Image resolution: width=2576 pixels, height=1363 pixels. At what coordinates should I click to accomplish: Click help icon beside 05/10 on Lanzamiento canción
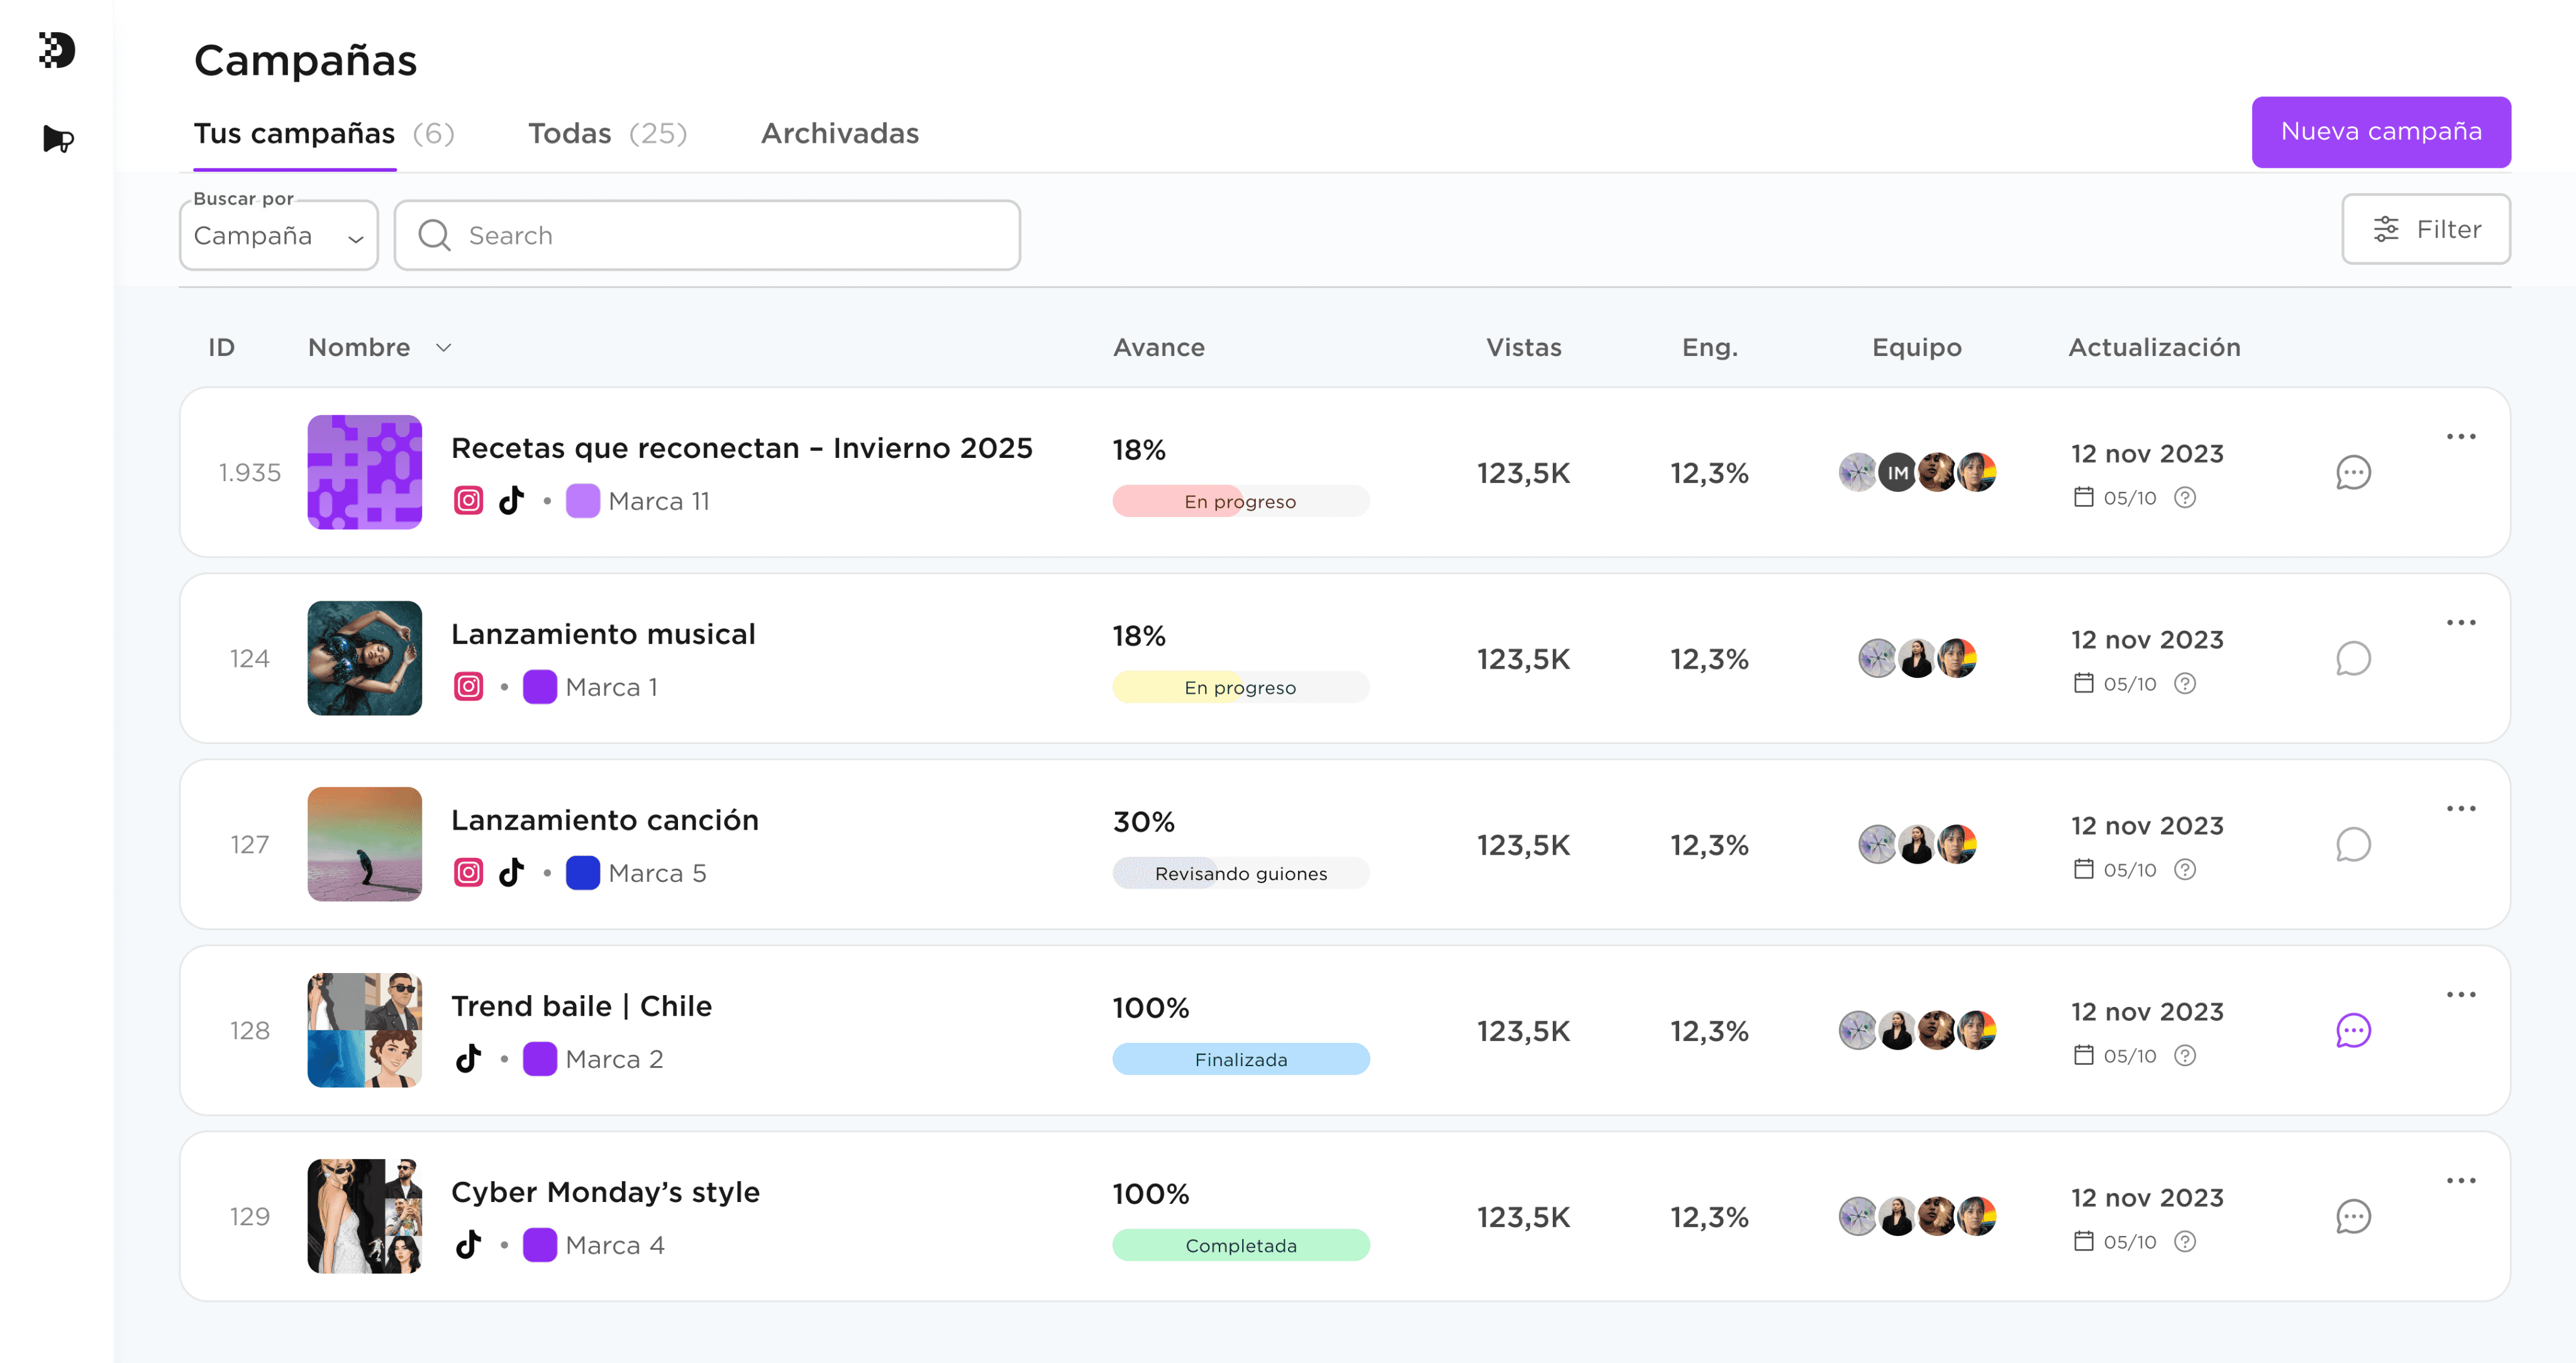(2185, 869)
